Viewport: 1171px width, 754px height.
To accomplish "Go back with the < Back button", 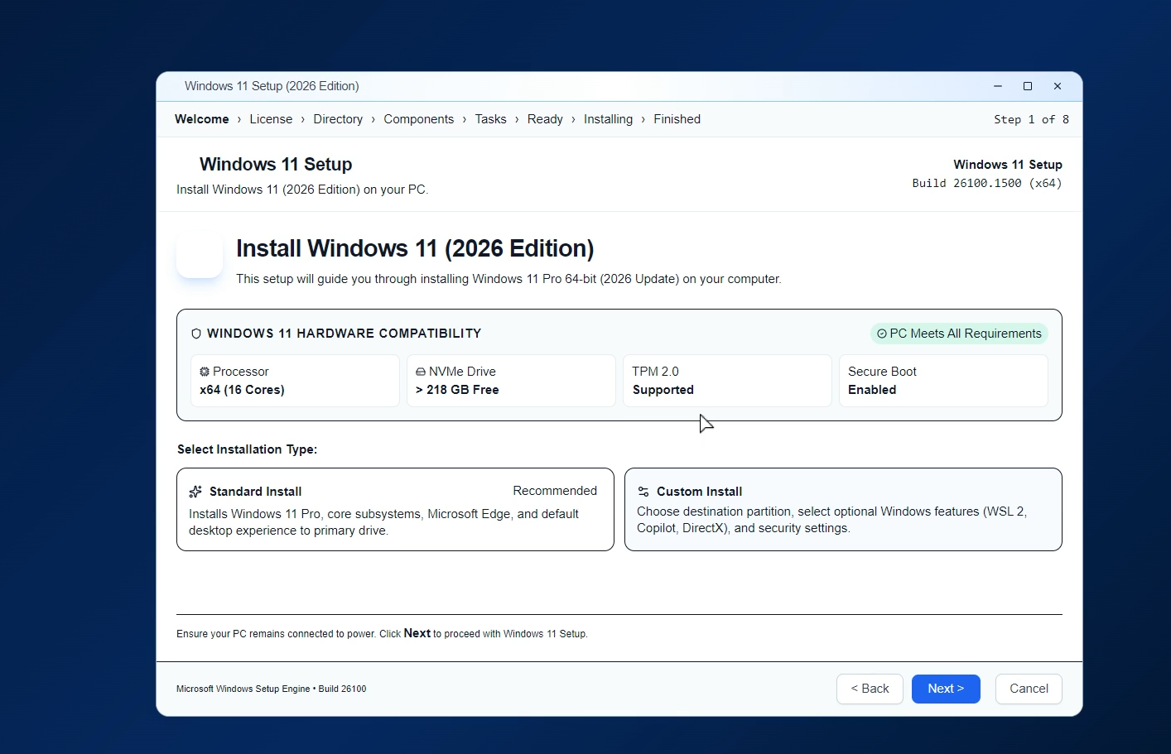I will coord(870,689).
